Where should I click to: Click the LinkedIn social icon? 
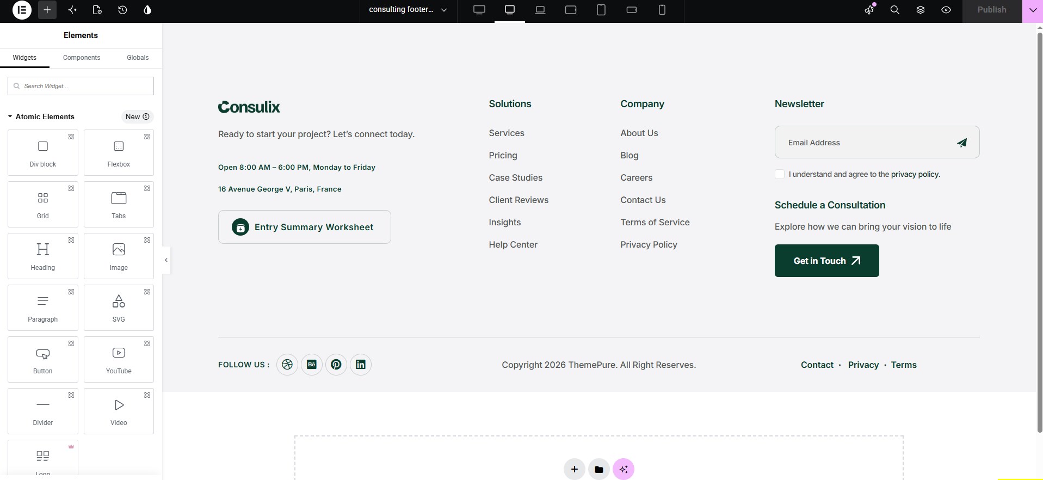coord(361,365)
